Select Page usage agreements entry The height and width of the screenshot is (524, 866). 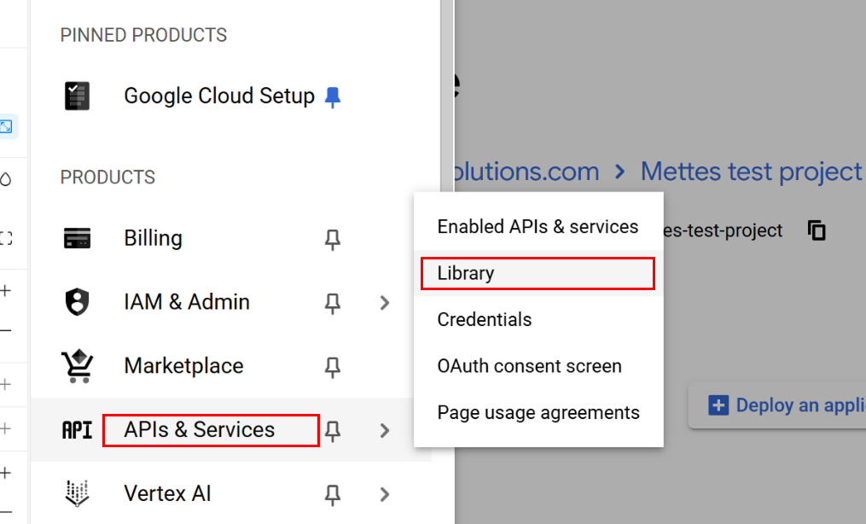click(x=538, y=412)
